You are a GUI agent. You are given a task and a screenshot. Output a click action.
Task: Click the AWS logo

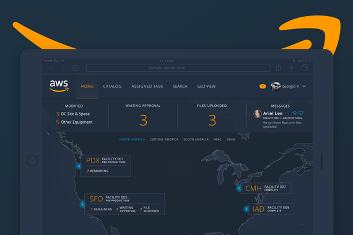(59, 86)
